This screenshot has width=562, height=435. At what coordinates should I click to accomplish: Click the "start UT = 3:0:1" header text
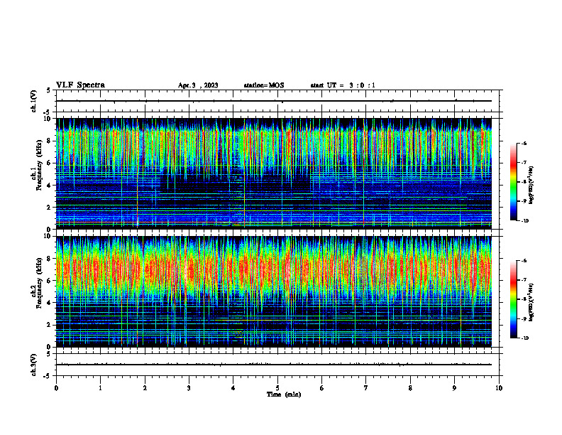[x=343, y=85]
